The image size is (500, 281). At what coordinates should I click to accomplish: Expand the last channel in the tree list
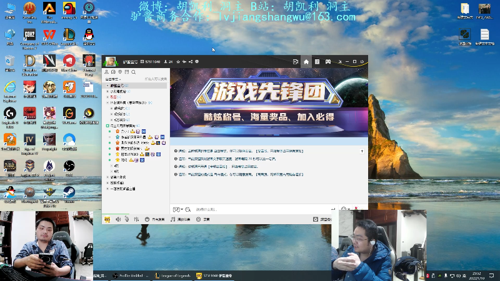tap(107, 189)
